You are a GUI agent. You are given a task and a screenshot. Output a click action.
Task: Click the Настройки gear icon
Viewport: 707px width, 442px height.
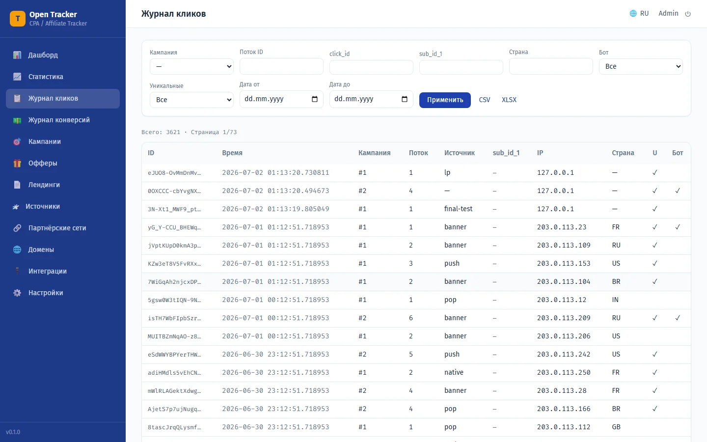(x=17, y=293)
